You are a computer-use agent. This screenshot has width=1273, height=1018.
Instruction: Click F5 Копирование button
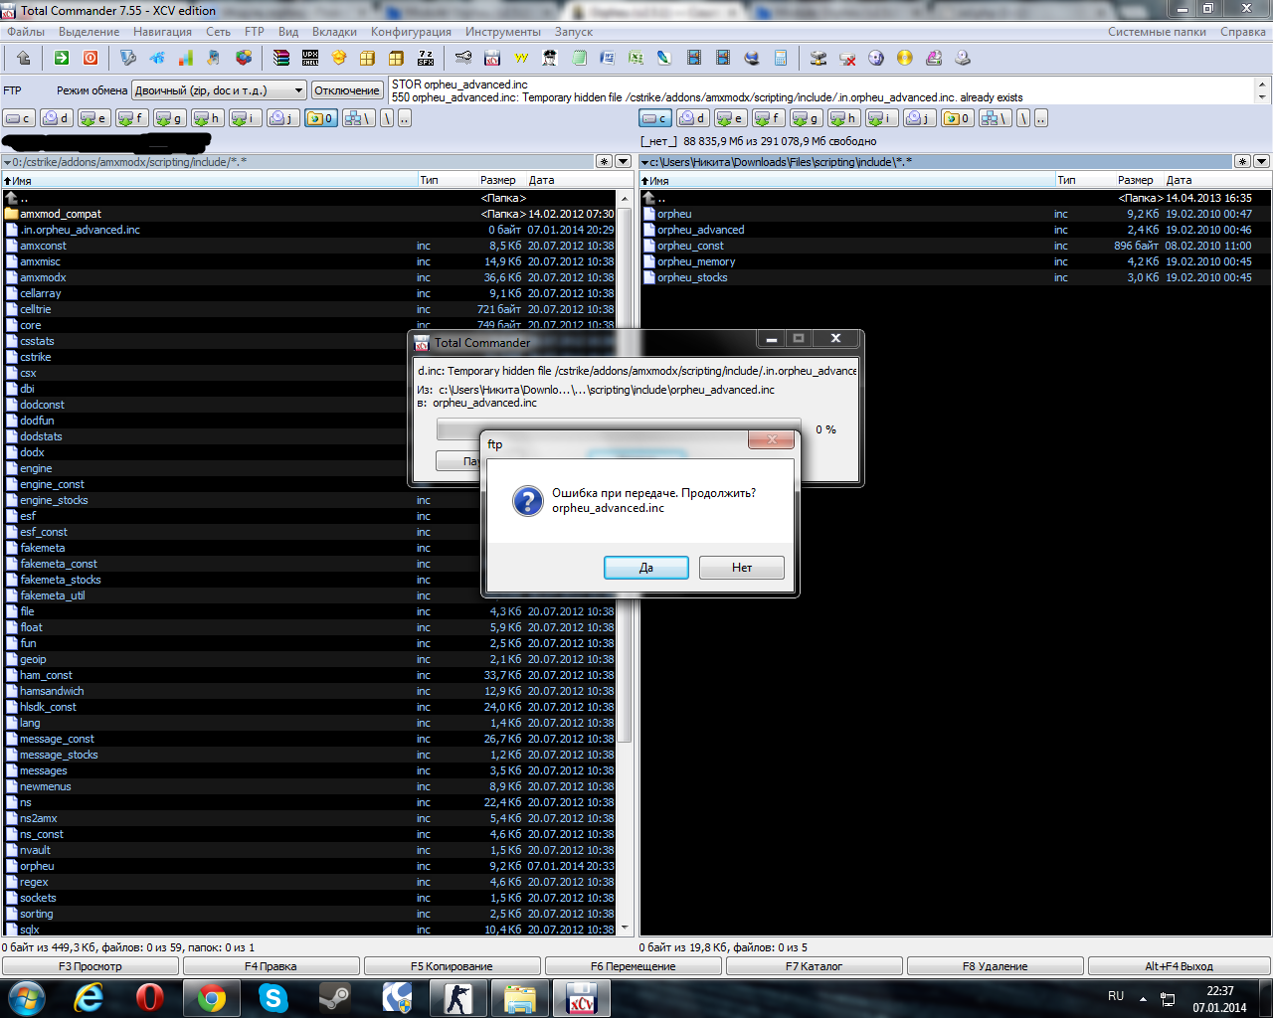(452, 966)
